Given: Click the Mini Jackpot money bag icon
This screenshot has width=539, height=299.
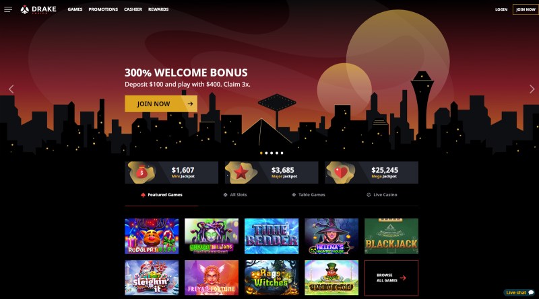Looking at the screenshot, I should point(141,173).
